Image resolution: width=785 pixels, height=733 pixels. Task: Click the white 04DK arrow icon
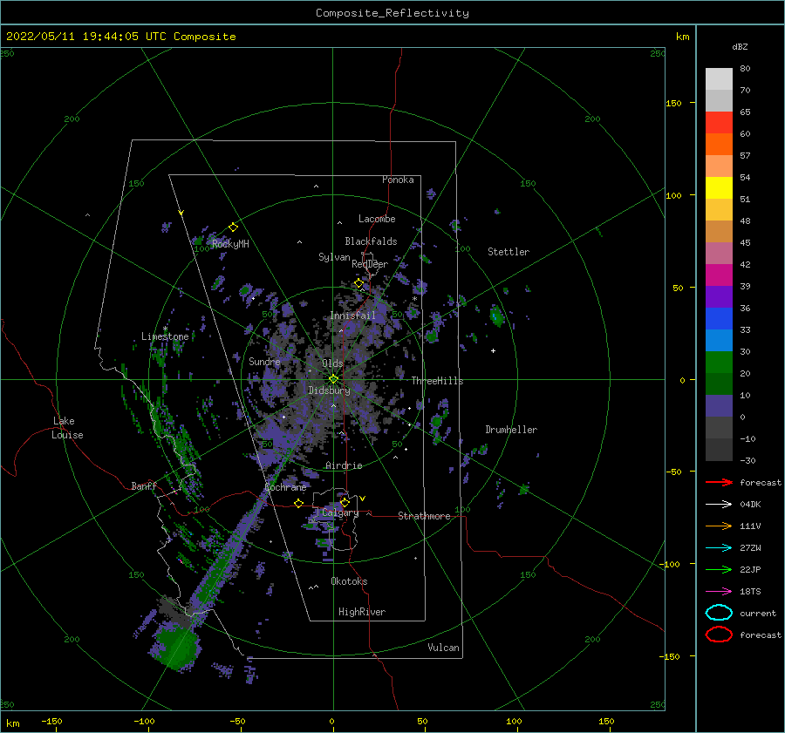tap(719, 504)
